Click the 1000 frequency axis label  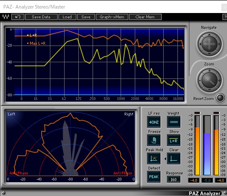121,99
